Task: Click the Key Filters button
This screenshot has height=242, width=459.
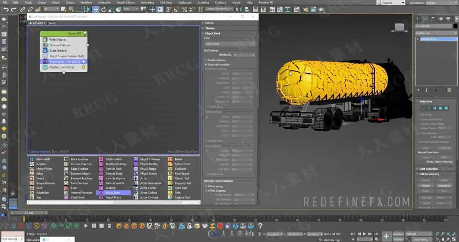Action: 423,239
